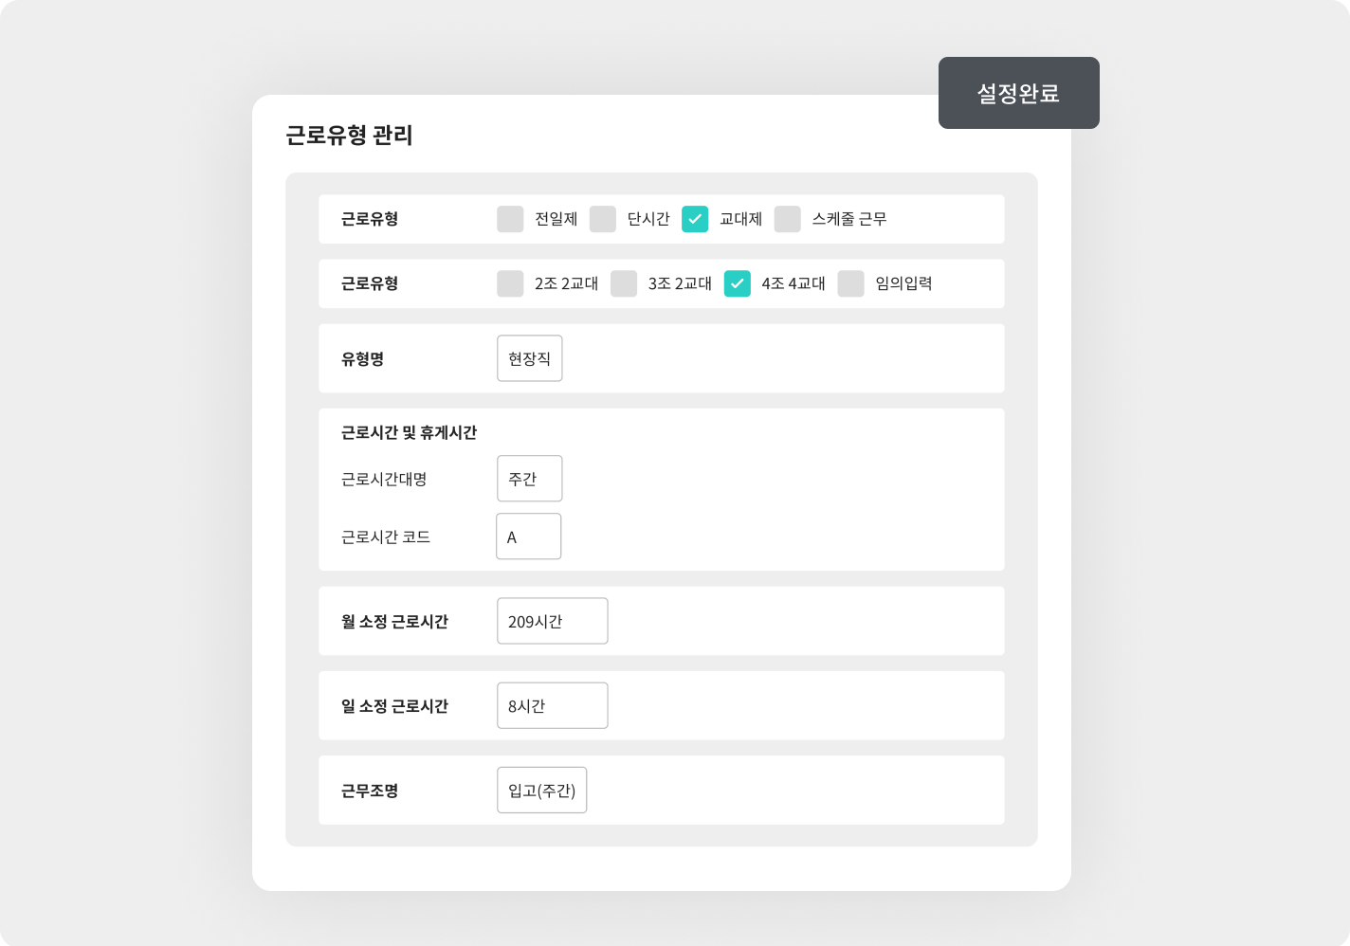Select the 2조 2교대 checkbox

point(510,283)
